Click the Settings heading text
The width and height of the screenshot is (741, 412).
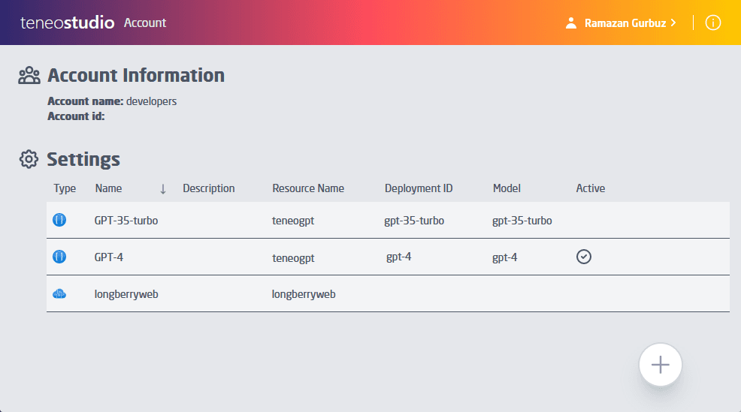coord(83,160)
